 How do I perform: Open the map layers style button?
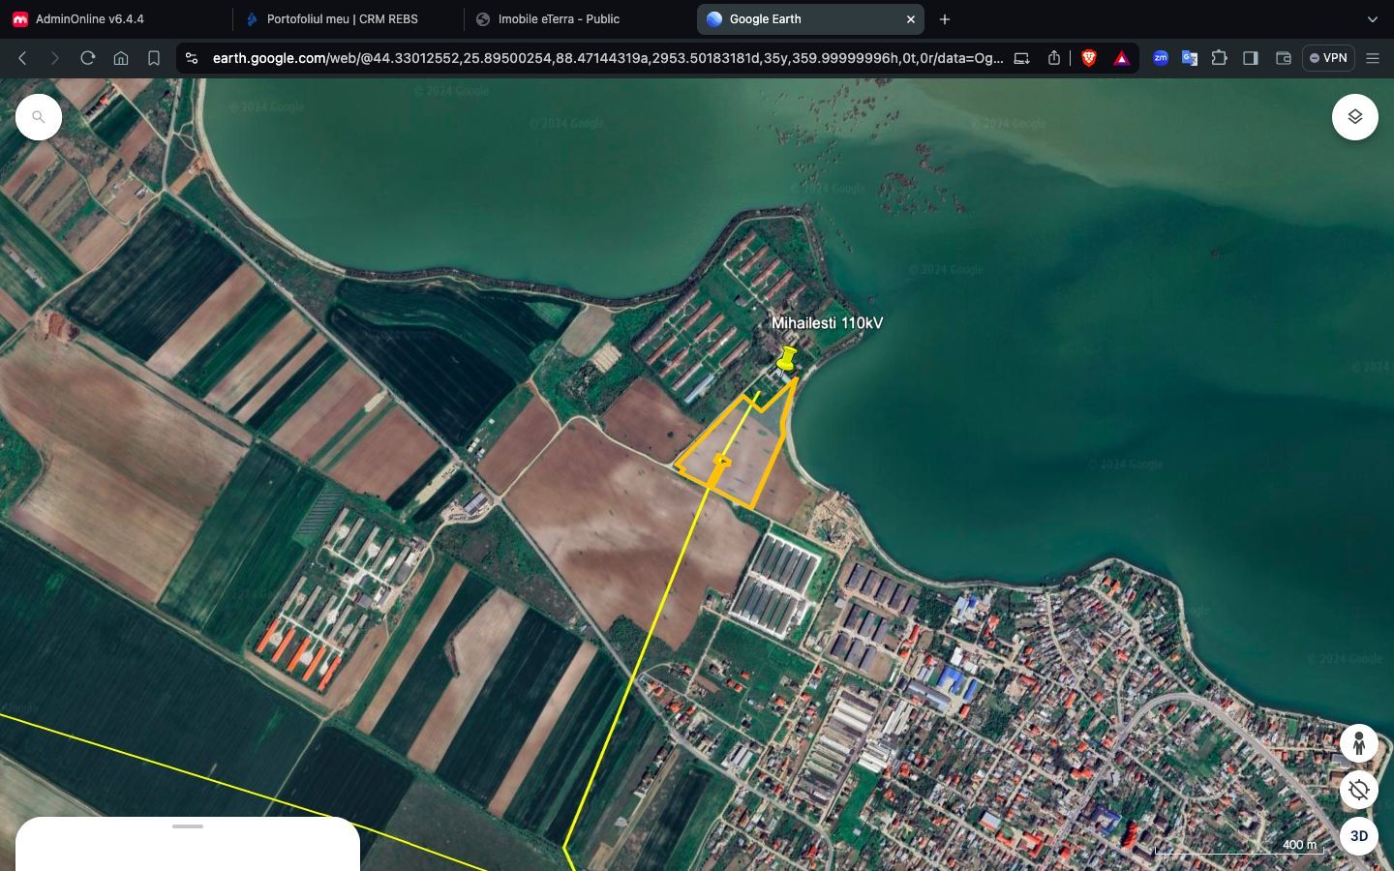1354,117
